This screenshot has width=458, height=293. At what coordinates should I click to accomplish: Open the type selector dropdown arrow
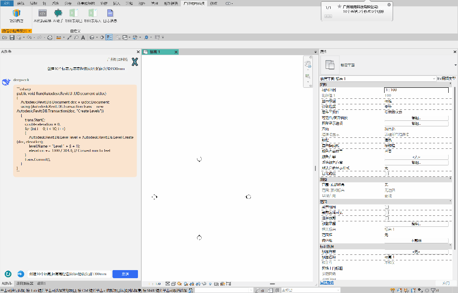[x=455, y=65]
